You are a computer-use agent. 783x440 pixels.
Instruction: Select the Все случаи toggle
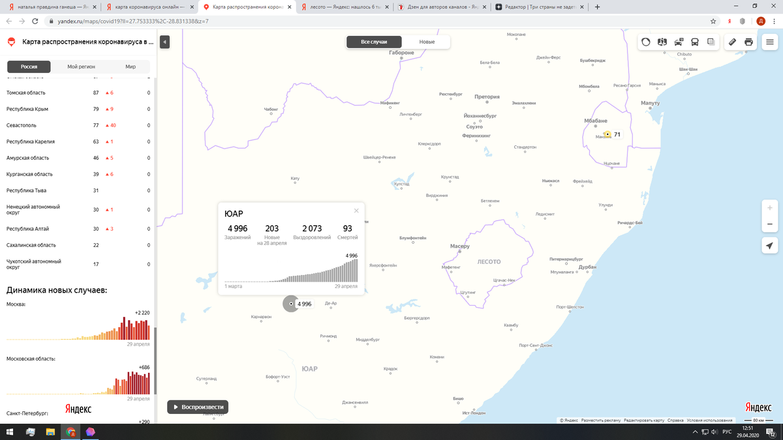tap(374, 42)
